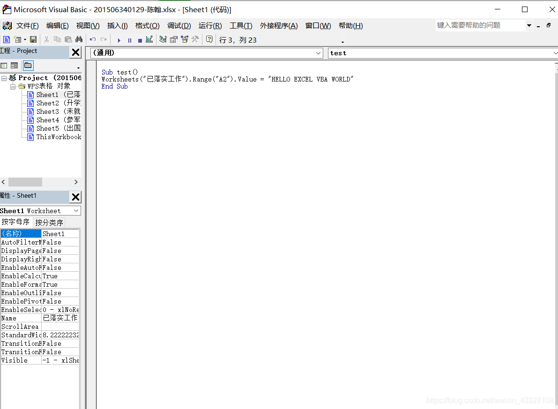Collapse the WPS表格 对象 folder

(13, 87)
